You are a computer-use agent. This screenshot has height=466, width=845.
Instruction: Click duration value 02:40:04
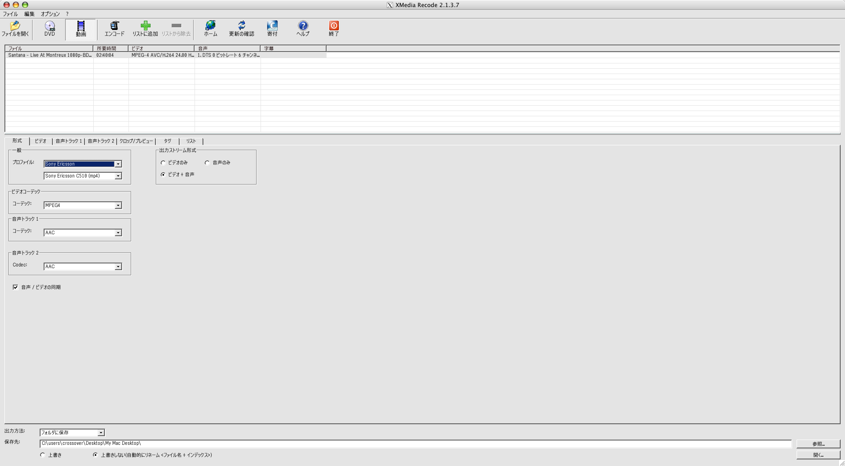pyautogui.click(x=105, y=55)
